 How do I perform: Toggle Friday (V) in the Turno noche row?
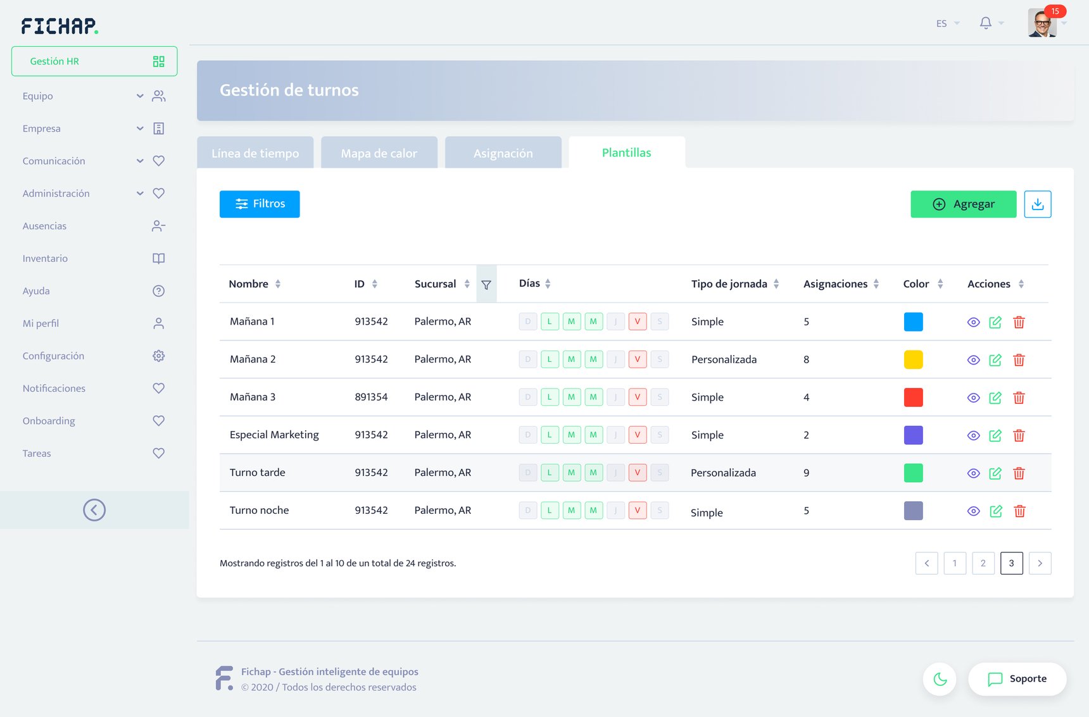click(x=637, y=511)
